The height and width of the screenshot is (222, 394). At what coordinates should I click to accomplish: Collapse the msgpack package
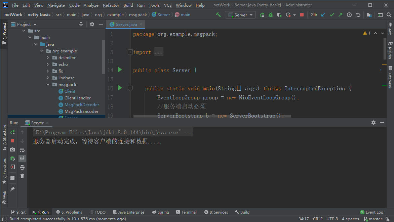(48, 85)
